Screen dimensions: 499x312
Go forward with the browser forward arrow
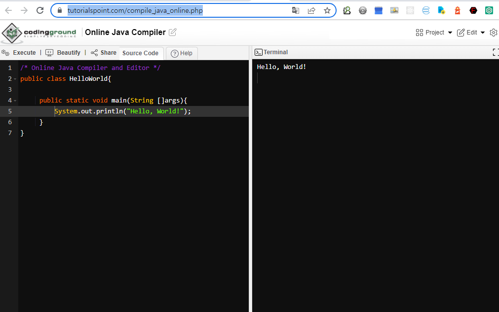click(x=24, y=10)
